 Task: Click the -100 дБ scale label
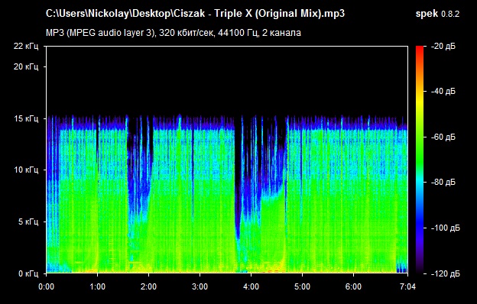point(446,228)
